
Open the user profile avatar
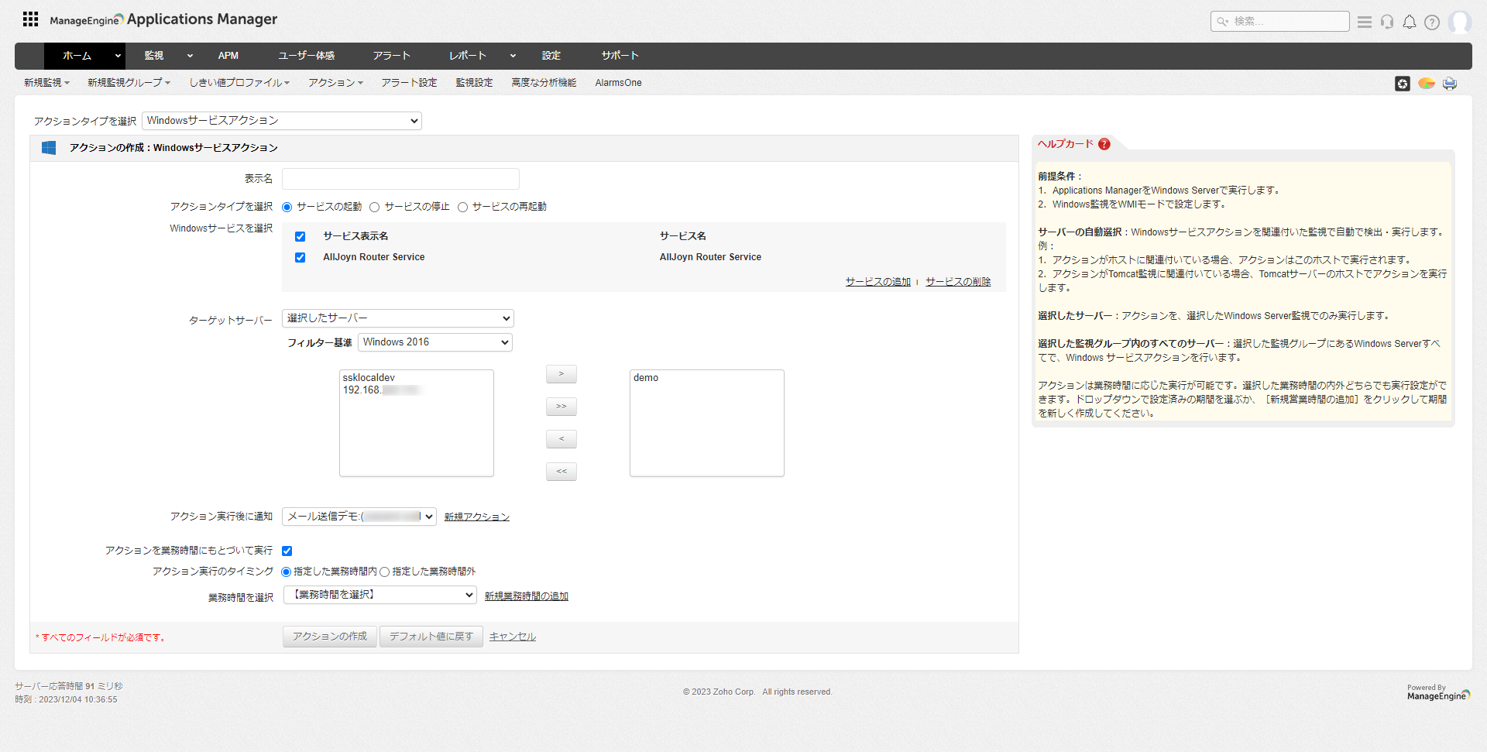tap(1459, 22)
